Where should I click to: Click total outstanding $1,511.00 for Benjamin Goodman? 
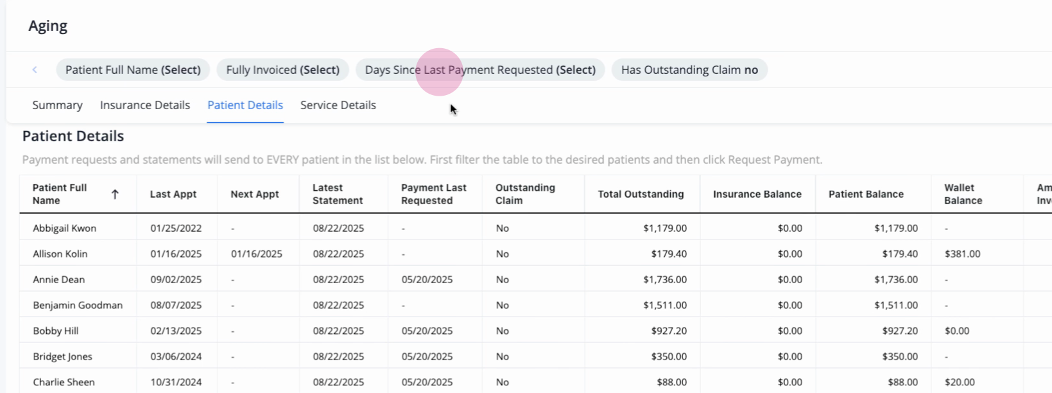tap(665, 305)
